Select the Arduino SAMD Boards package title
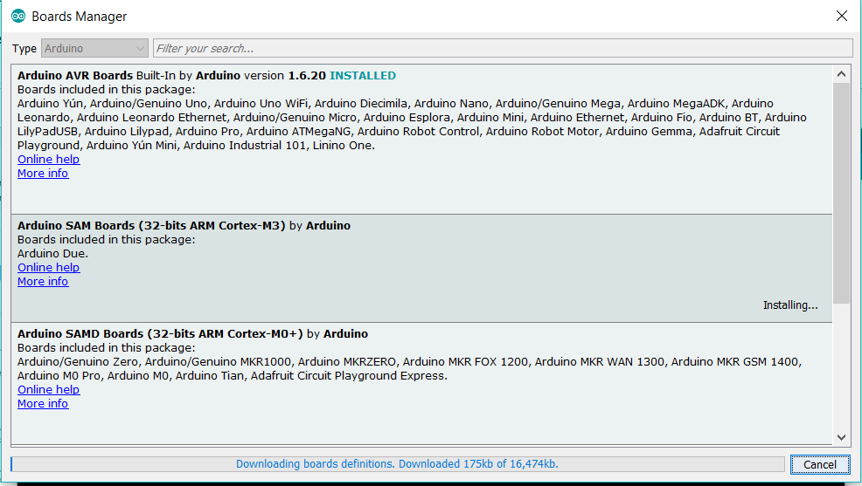The image size is (862, 486). [160, 333]
